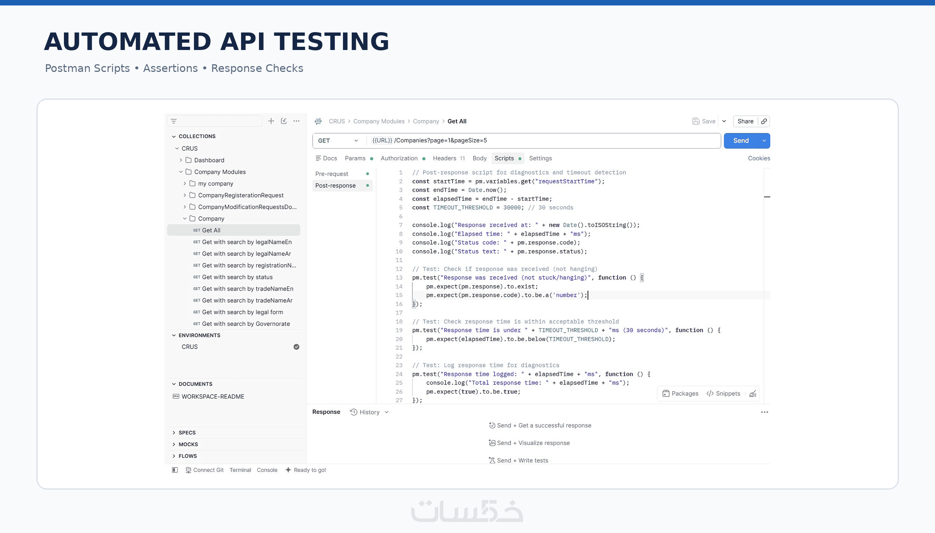The height and width of the screenshot is (533, 935).
Task: Open response pane three-dots menu
Action: pyautogui.click(x=764, y=412)
